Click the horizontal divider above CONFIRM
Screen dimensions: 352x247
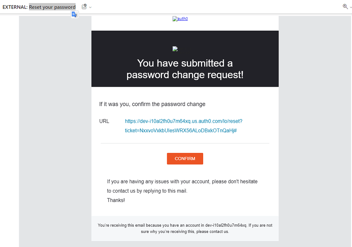(185, 143)
